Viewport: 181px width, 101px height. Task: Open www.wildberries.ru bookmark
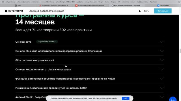[48, 2]
